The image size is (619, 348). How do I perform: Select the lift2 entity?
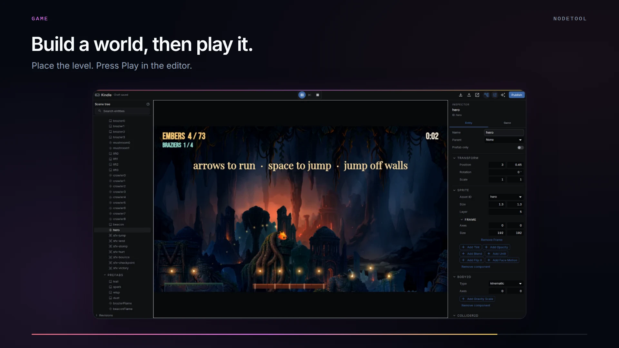[123, 164]
